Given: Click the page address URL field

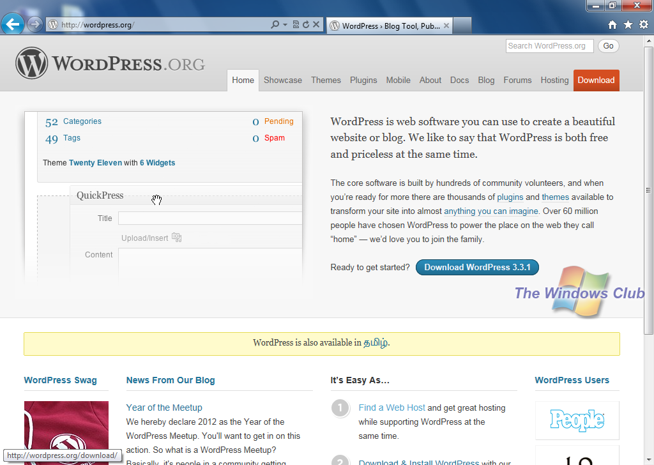Looking at the screenshot, I should tap(163, 25).
